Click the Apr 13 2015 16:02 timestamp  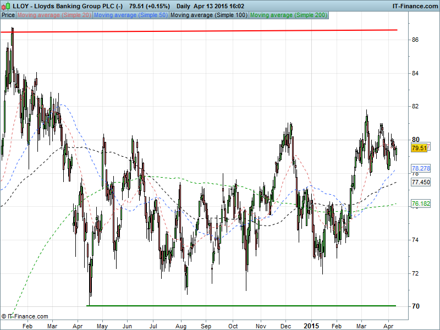221,5
